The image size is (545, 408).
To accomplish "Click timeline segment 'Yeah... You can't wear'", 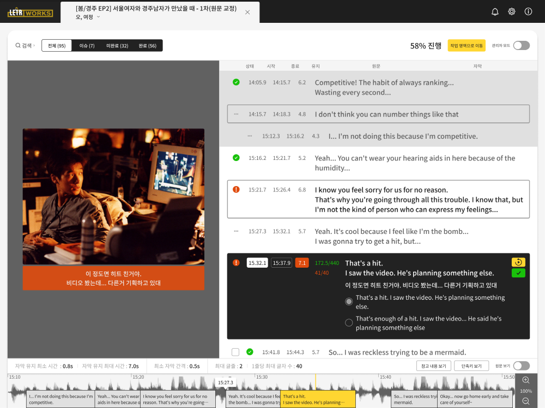I will click(118, 399).
